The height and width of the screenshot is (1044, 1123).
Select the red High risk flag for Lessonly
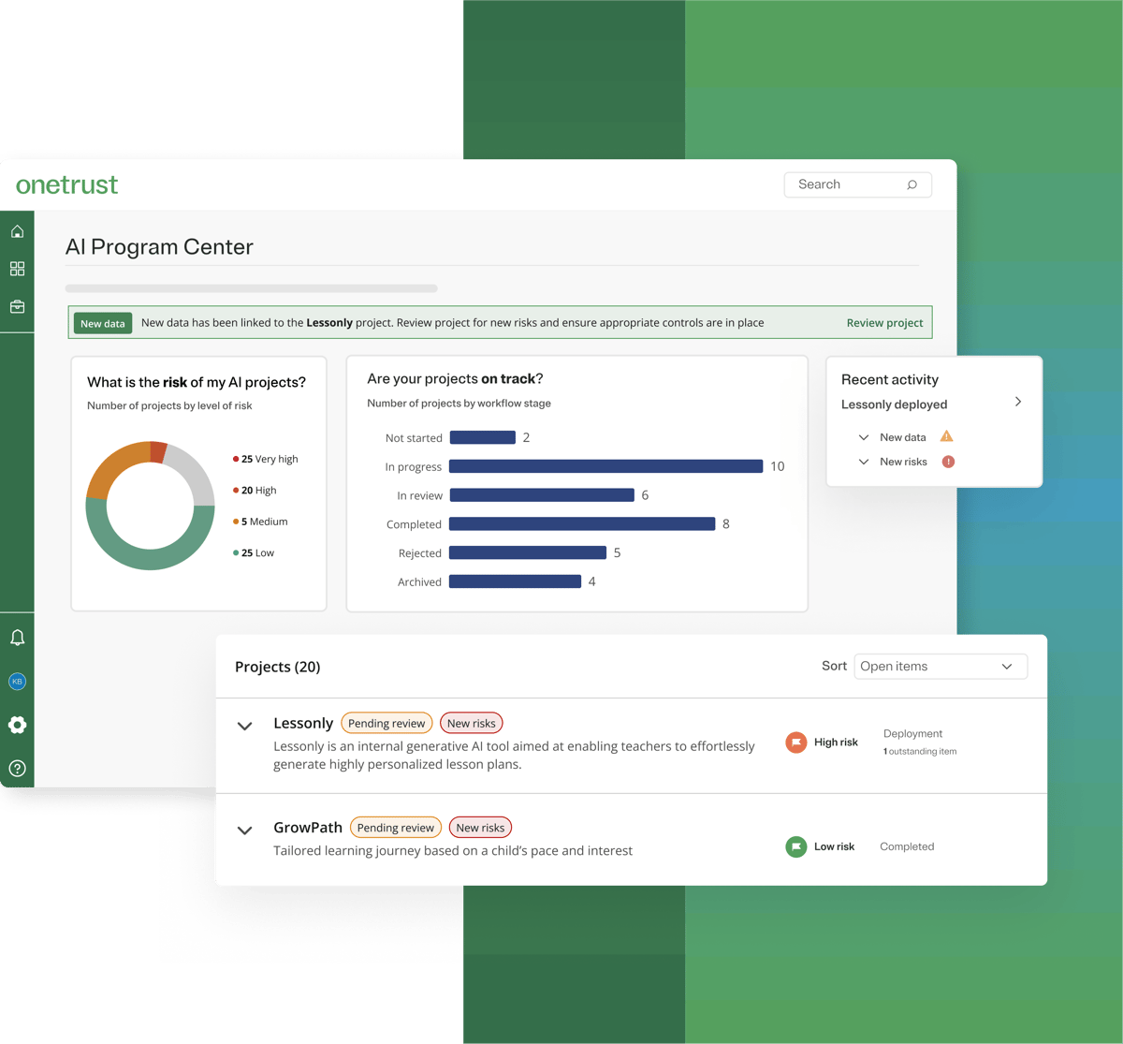pos(795,742)
